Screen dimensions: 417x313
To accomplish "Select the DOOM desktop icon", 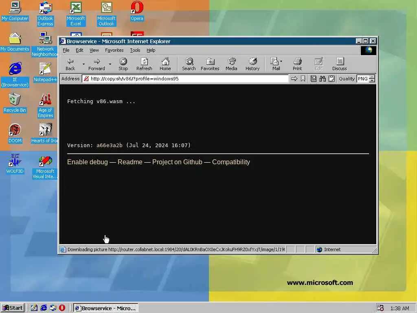I will click(x=15, y=134).
